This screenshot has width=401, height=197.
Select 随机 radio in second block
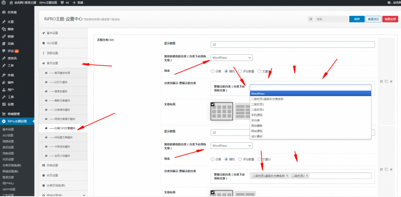click(226, 159)
